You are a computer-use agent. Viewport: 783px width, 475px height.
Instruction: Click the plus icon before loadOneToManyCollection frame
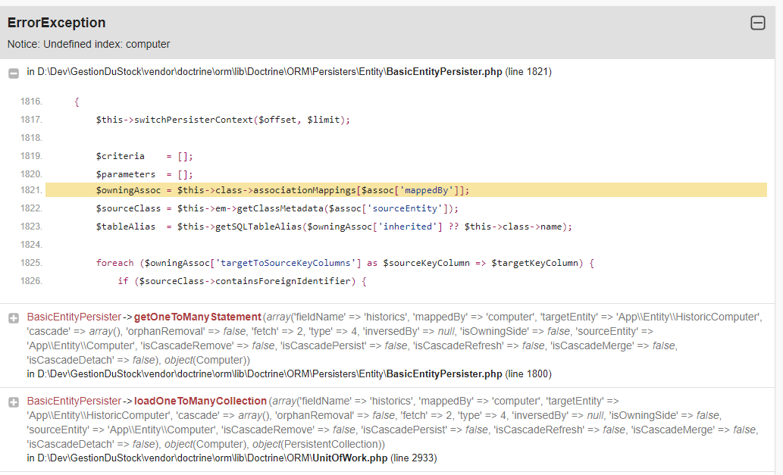pyautogui.click(x=13, y=403)
